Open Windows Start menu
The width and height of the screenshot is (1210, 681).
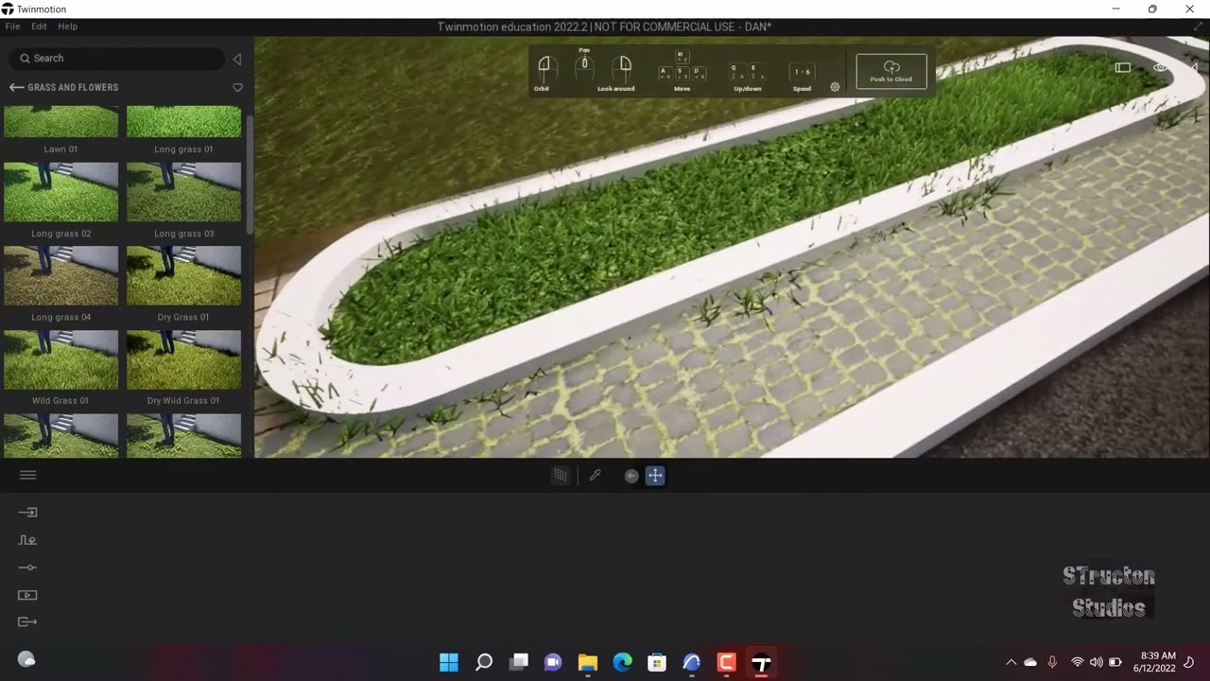click(449, 662)
